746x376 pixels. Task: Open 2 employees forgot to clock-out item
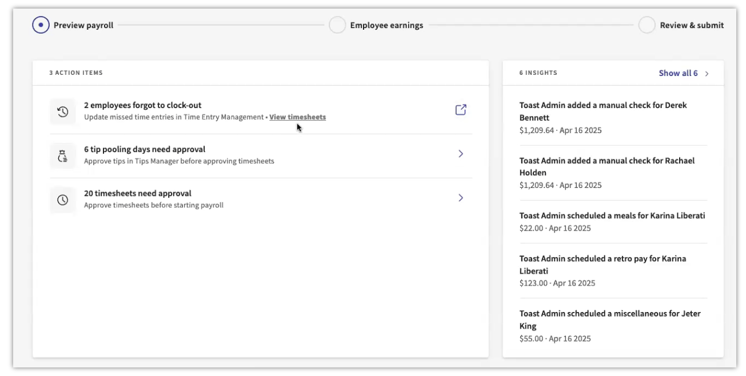(143, 105)
